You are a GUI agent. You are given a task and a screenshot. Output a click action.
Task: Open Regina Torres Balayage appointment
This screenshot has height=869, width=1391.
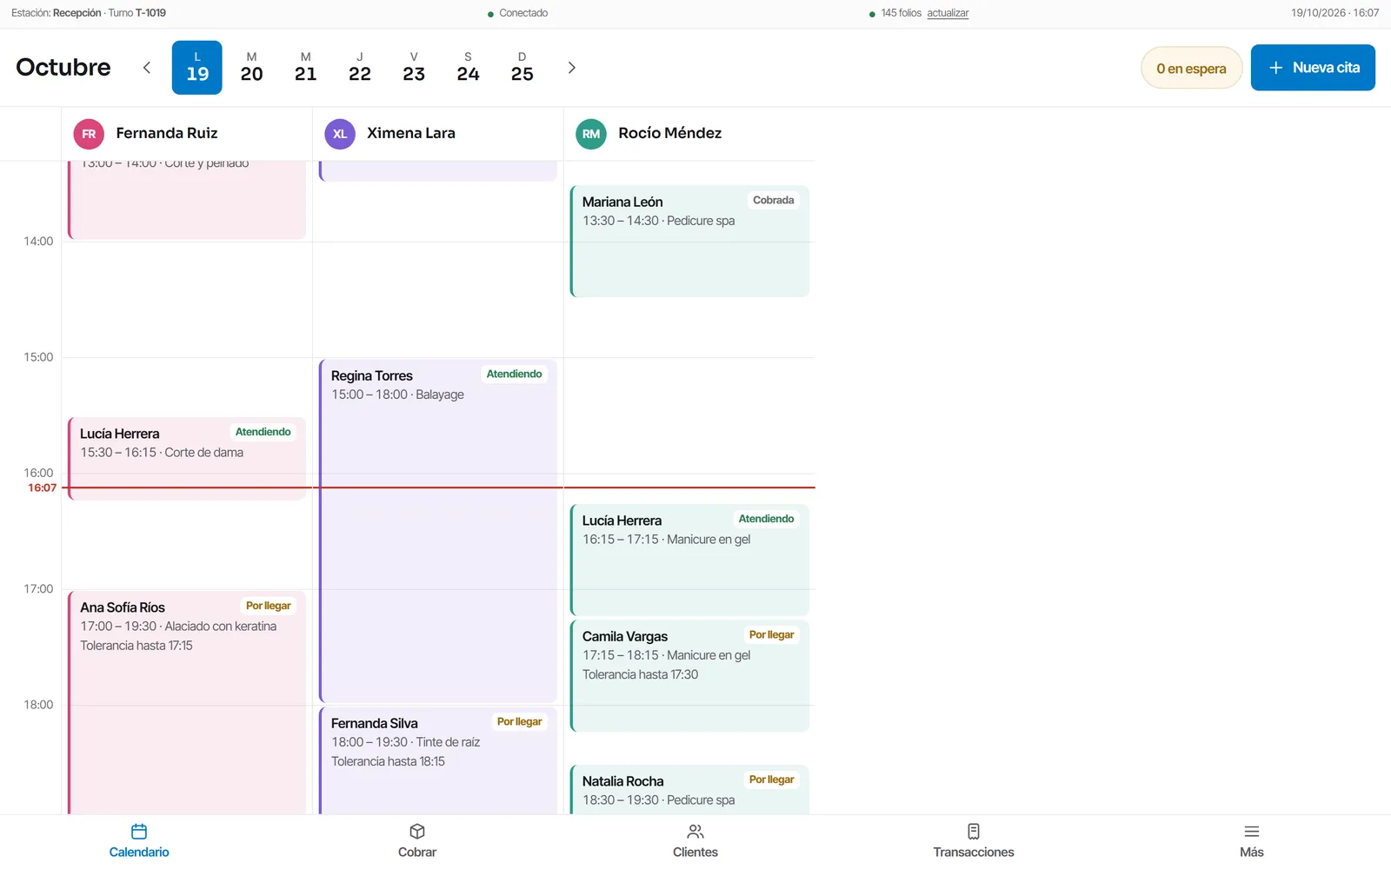click(438, 530)
